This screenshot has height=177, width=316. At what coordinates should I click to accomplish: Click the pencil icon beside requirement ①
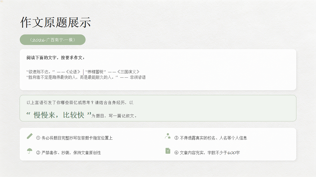[30, 136]
